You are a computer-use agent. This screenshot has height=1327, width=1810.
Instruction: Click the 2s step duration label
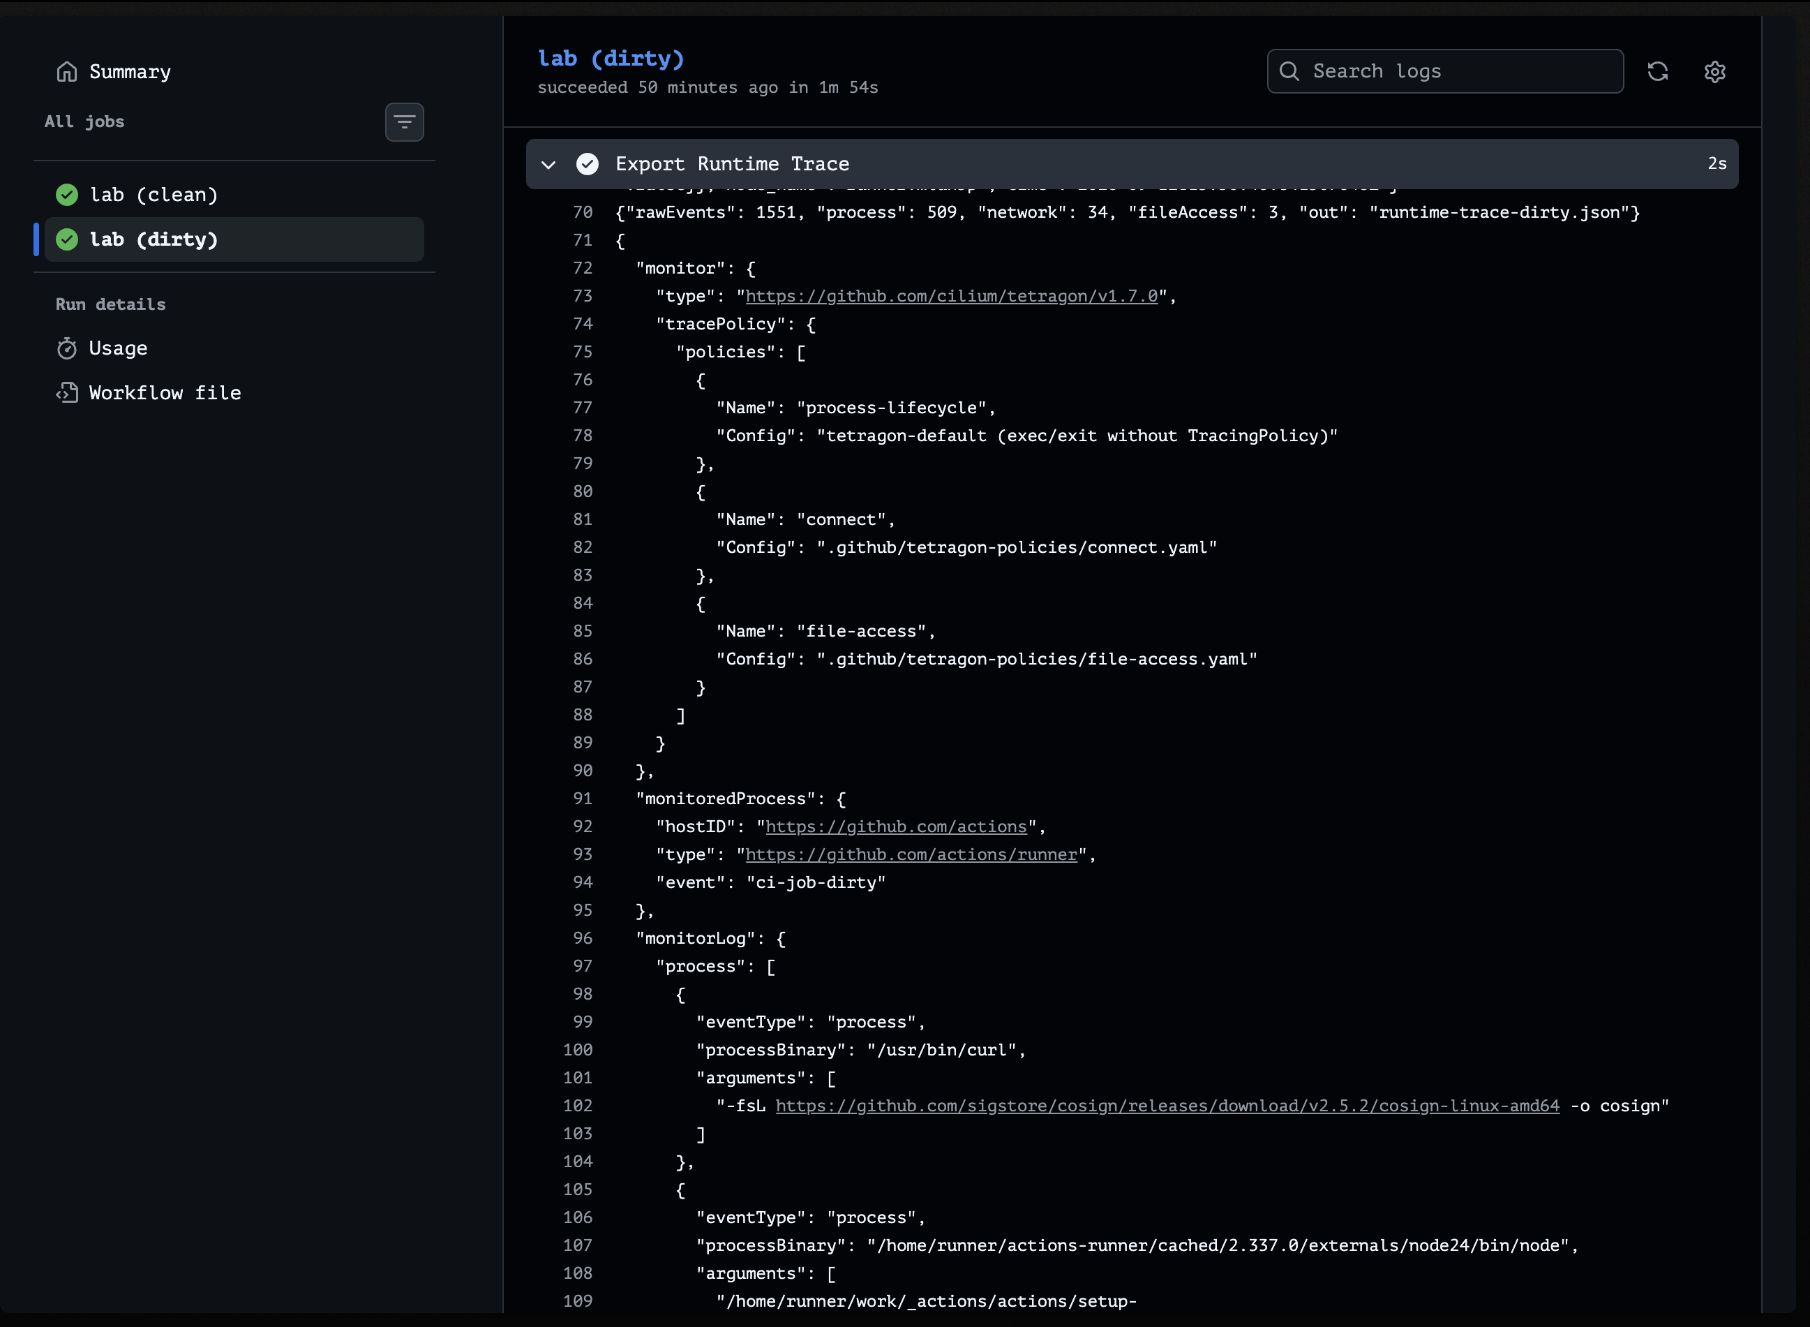pyautogui.click(x=1717, y=164)
